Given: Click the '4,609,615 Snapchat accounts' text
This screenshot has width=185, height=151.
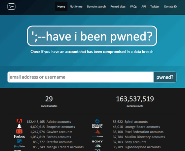Looking at the screenshot, I should coord(53,127).
